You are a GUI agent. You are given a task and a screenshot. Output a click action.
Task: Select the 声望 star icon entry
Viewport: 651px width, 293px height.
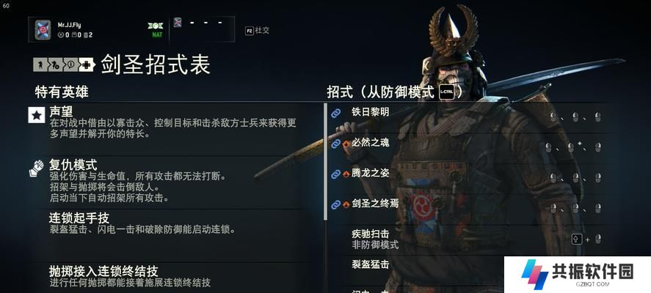pos(37,115)
